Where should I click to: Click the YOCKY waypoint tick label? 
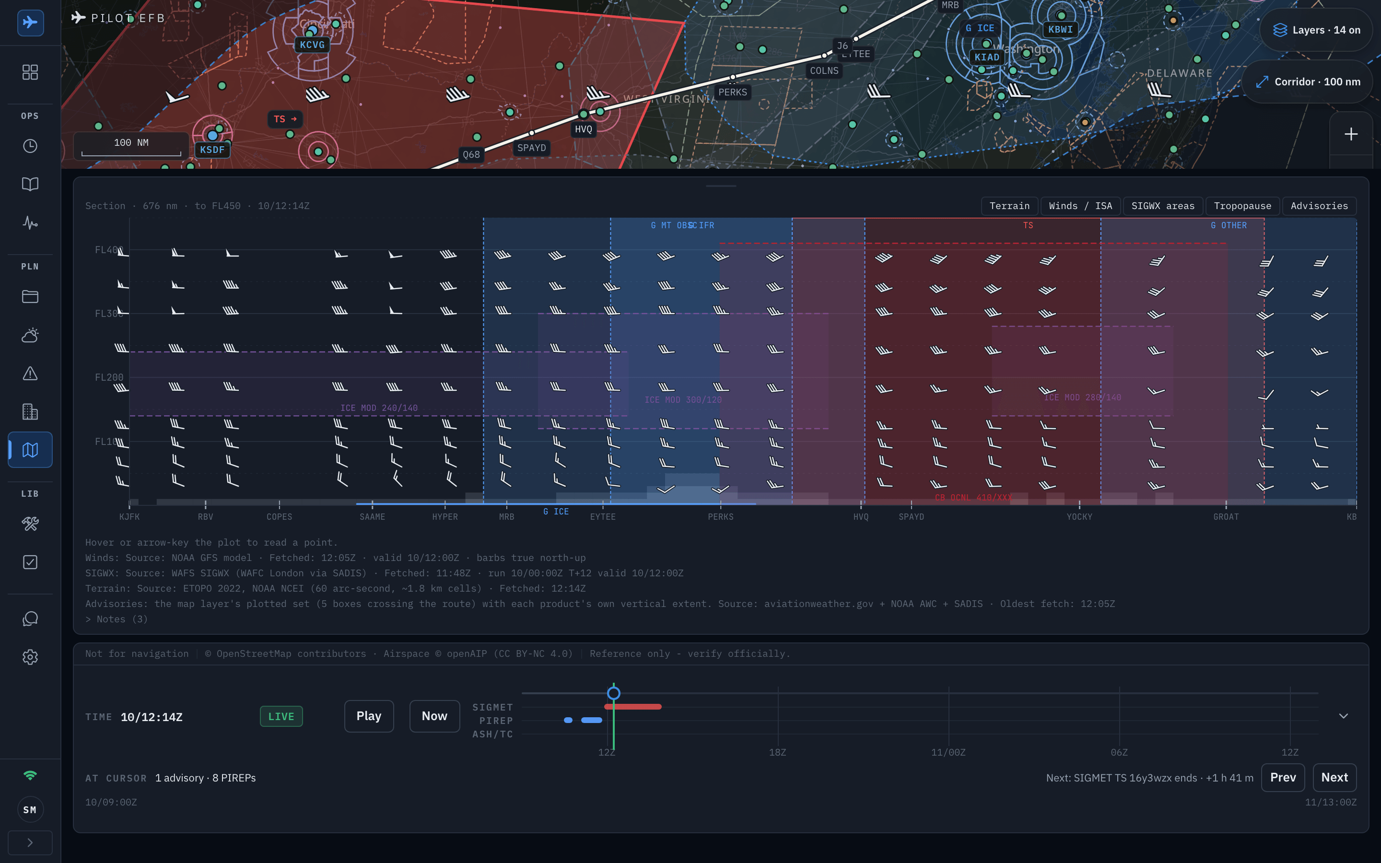[x=1079, y=517]
